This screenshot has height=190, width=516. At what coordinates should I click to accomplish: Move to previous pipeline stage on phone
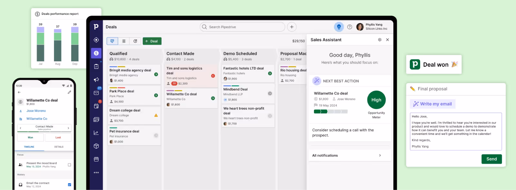coord(21,128)
